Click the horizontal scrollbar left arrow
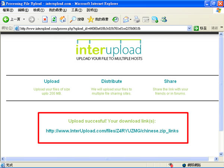The width and height of the screenshot is (224, 168). click(x=3, y=159)
